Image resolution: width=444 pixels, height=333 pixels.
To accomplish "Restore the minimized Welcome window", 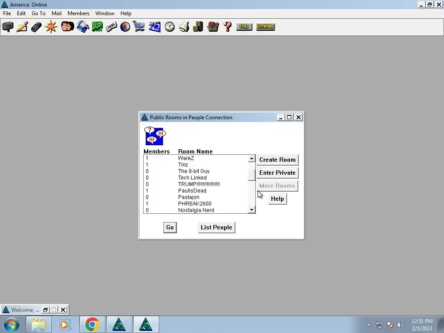I will pos(45,310).
